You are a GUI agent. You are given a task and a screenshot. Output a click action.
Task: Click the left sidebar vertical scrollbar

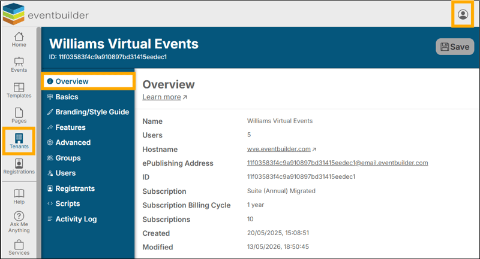click(x=38, y=143)
